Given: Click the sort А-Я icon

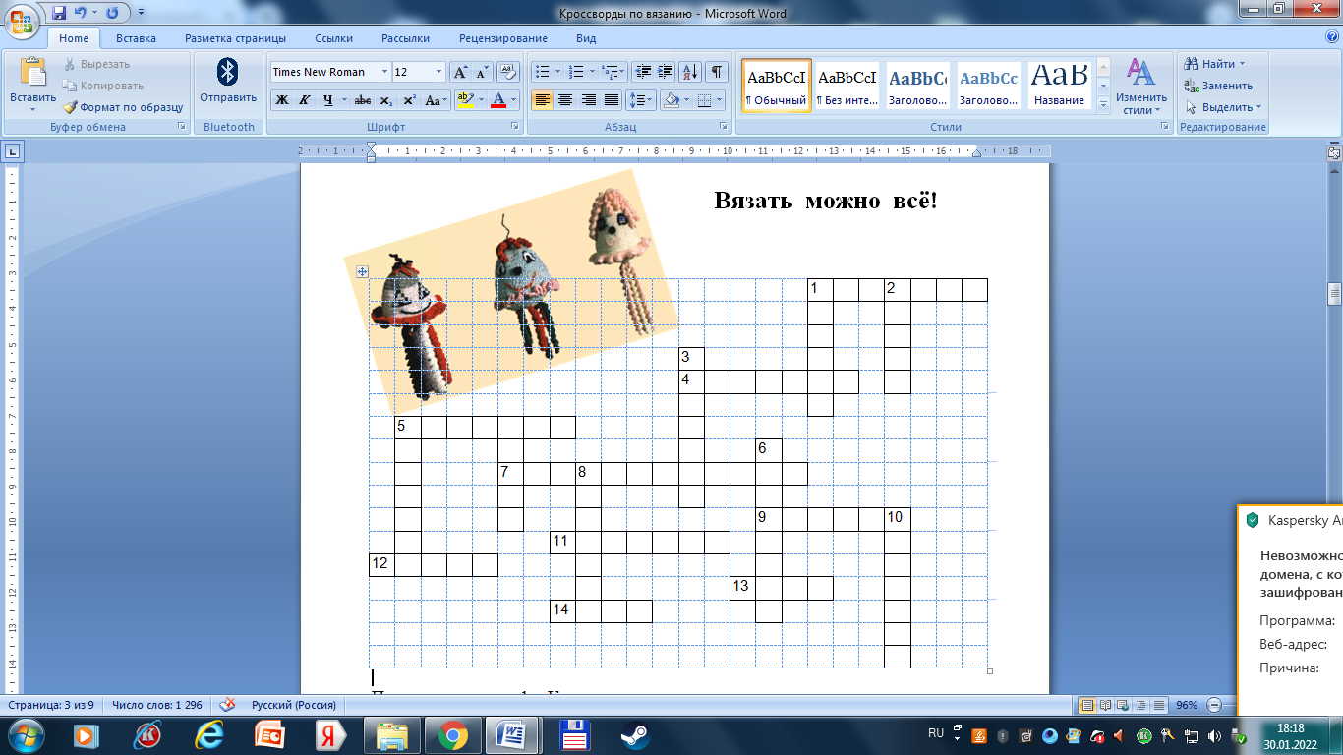Looking at the screenshot, I should 690,72.
